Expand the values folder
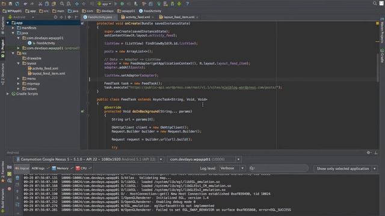The height and width of the screenshot is (216, 385). pyautogui.click(x=19, y=89)
